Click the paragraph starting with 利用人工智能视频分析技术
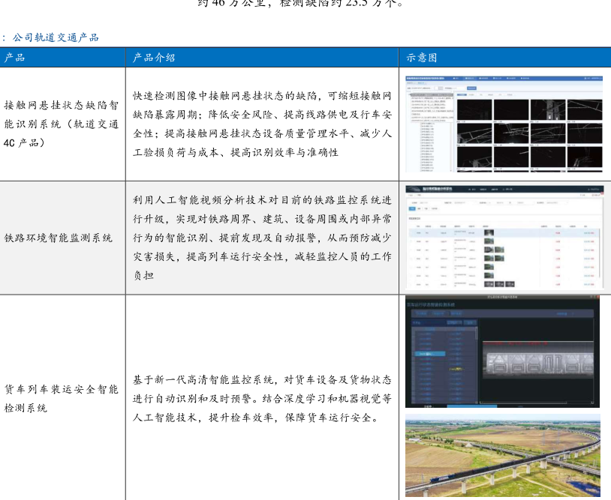Viewport: 611px width, 500px height. 262,238
